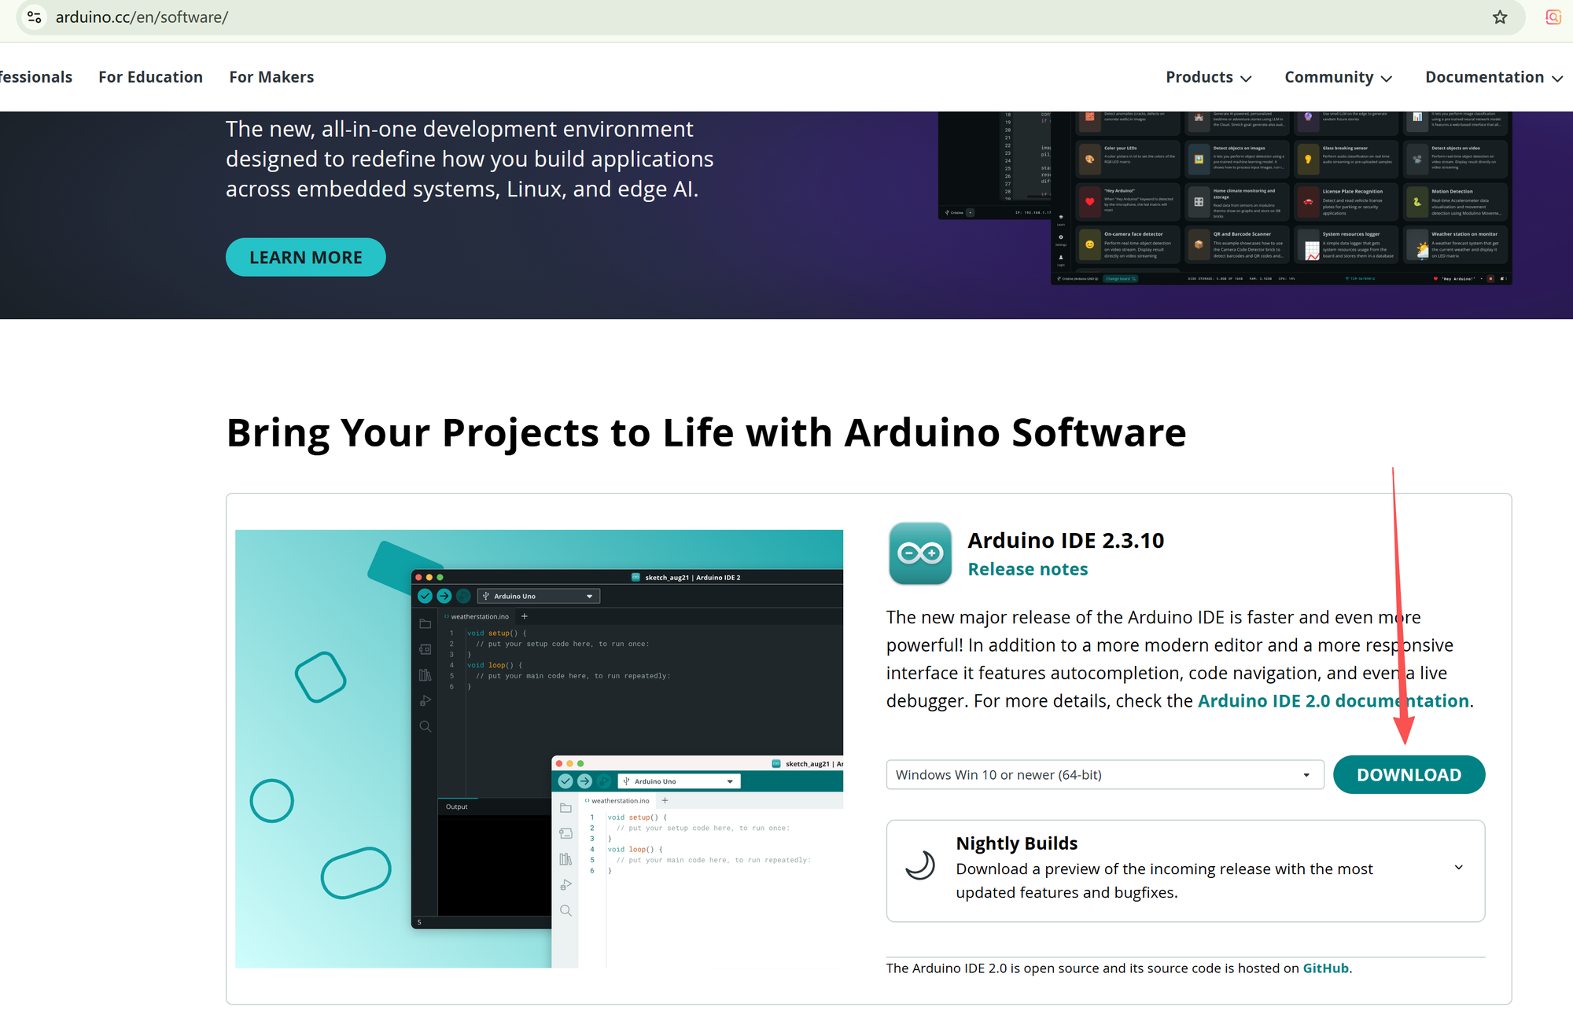This screenshot has width=1573, height=1036.
Task: Click the Arduino IDE 2.3.10 heading
Action: [x=1066, y=540]
